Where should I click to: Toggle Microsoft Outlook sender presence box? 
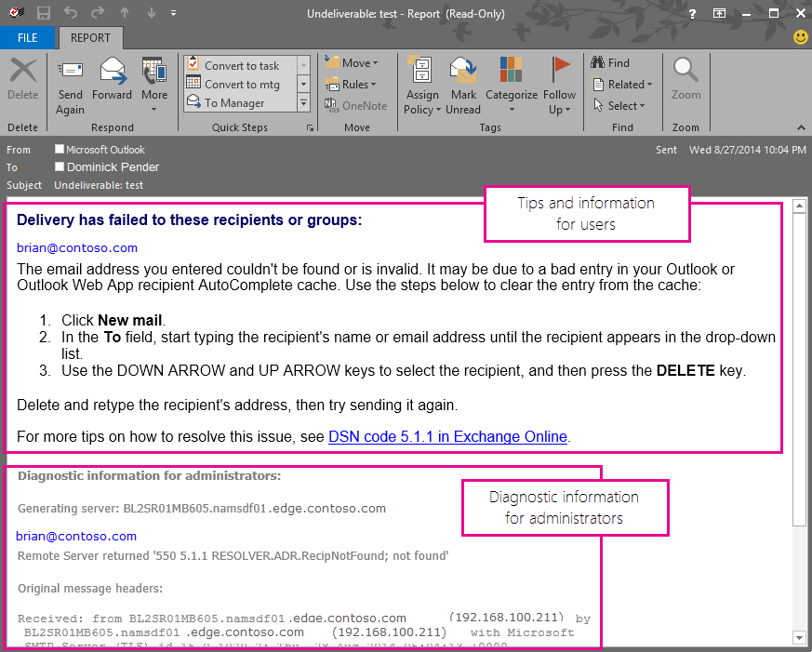coord(60,149)
